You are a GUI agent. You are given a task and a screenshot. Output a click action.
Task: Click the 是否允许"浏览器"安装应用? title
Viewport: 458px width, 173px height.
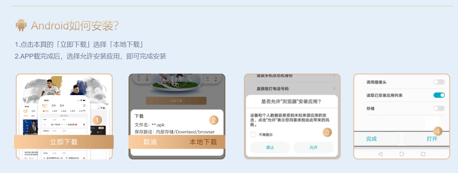pos(291,101)
